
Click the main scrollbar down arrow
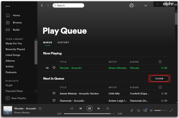tap(176, 102)
